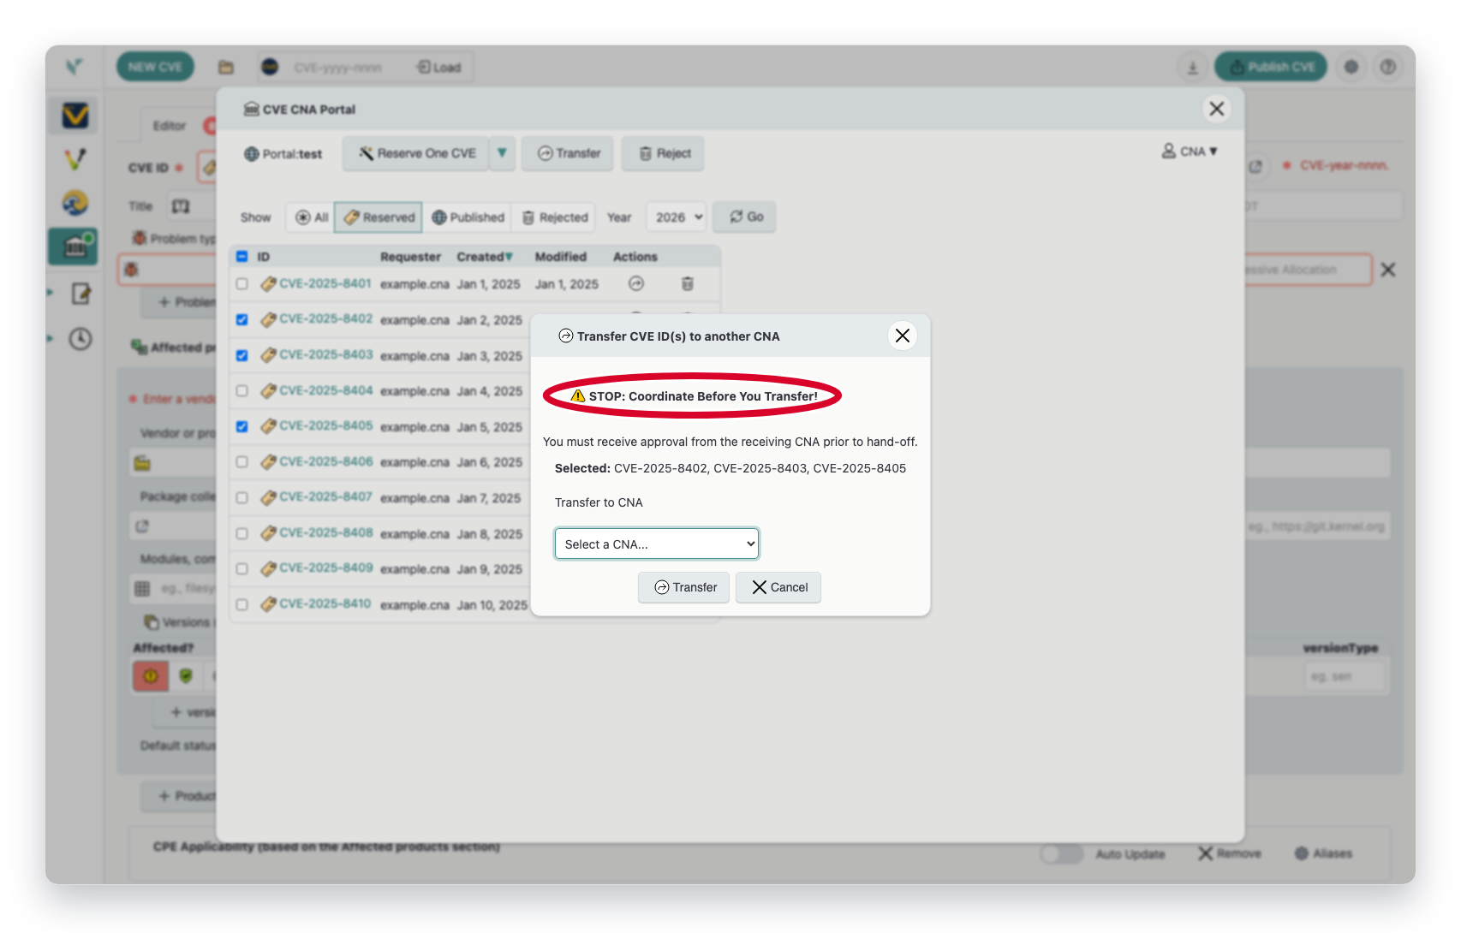Uncheck the box for CVE-2025-8402
The image size is (1461, 933).
[x=242, y=319]
